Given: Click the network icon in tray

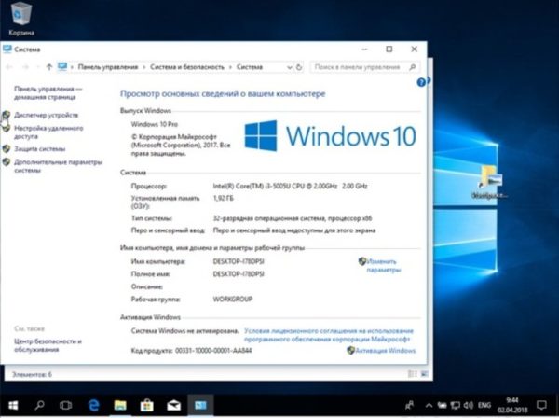Looking at the screenshot, I should pos(456,405).
